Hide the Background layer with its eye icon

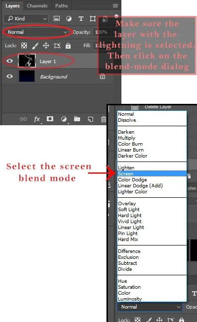coord(9,77)
